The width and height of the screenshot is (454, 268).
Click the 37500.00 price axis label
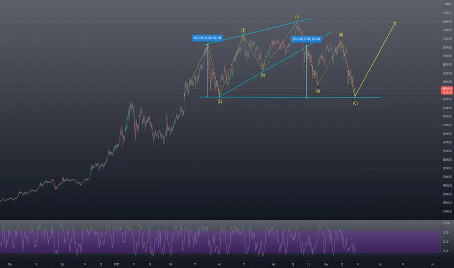tap(447, 116)
